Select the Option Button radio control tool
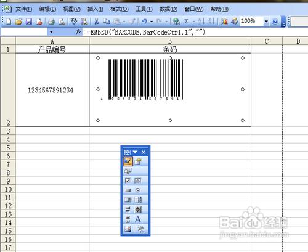Image resolution: width=308 pixels, height=252 pixels. tap(138, 190)
